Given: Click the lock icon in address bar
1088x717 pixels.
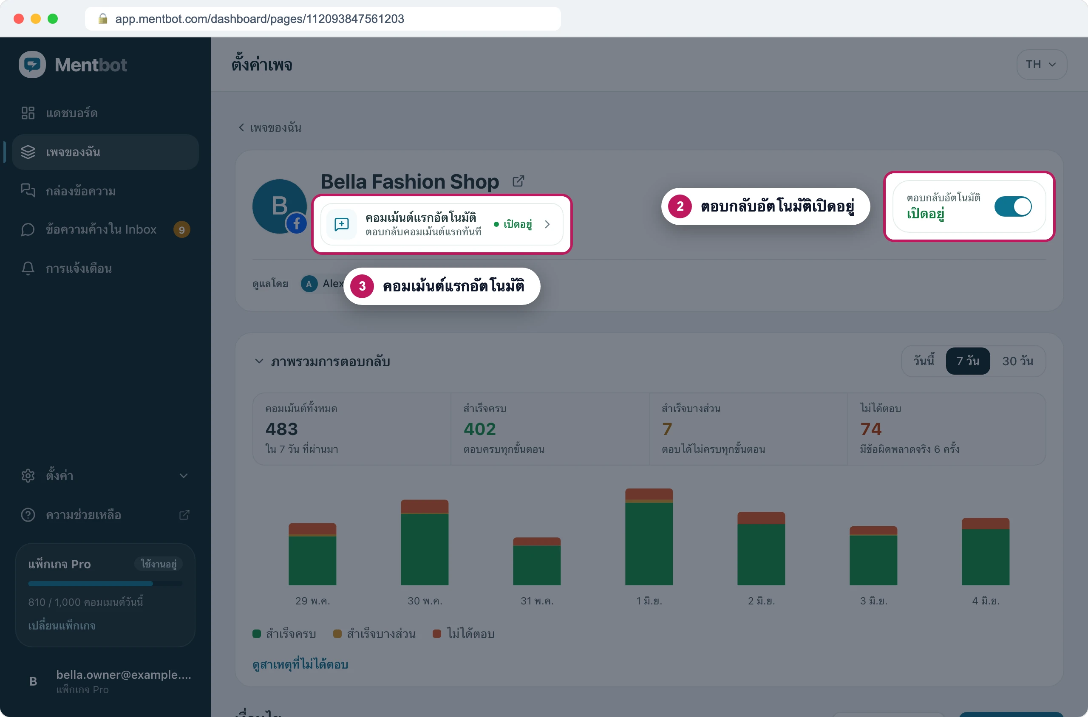Looking at the screenshot, I should click(x=103, y=18).
